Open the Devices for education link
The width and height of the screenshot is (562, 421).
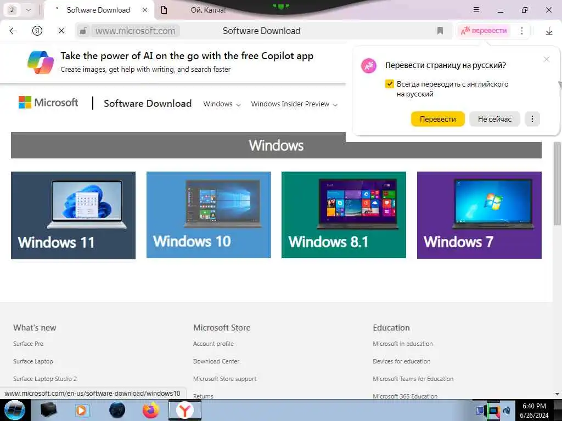[401, 361]
